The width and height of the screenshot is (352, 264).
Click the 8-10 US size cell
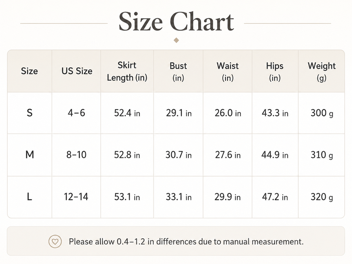[76, 155]
